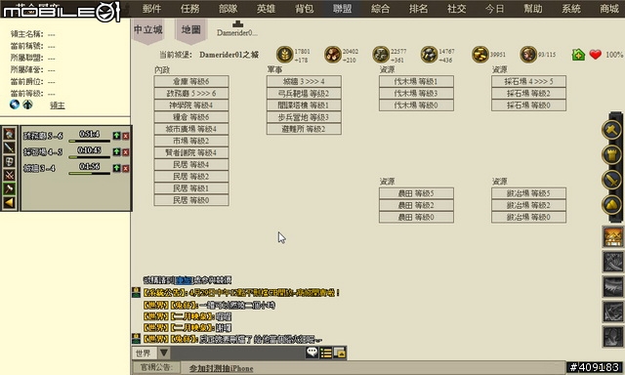The image size is (625, 375).
Task: Open the 採石場 4 >>> 5 building
Action: 528,82
